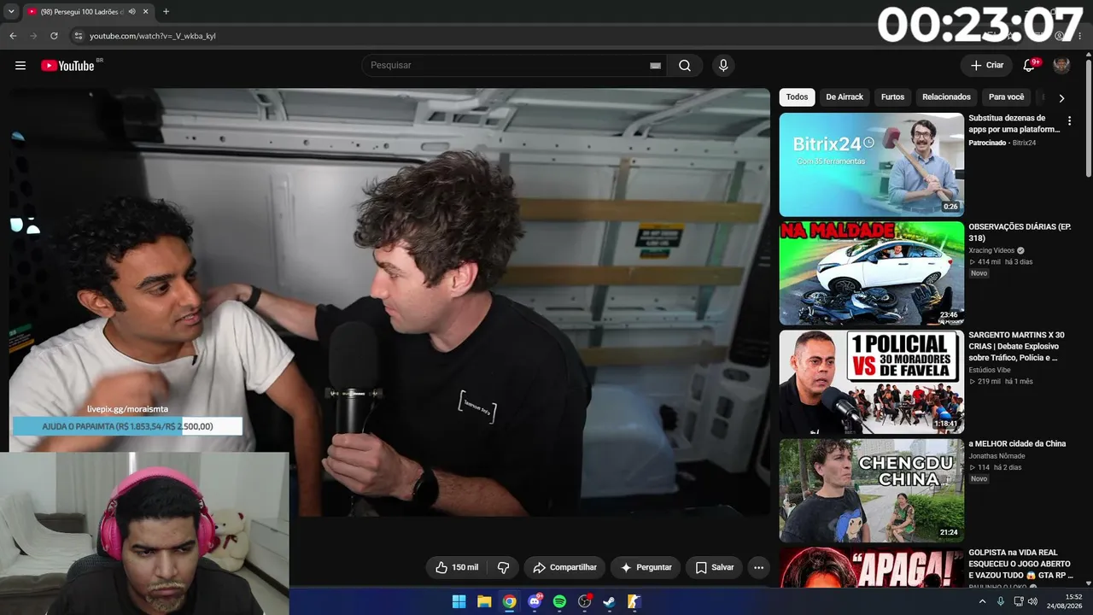
Task: Open the tray microphone indicator
Action: pos(1001,601)
